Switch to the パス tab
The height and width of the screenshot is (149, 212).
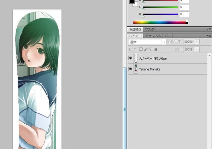coord(167,36)
